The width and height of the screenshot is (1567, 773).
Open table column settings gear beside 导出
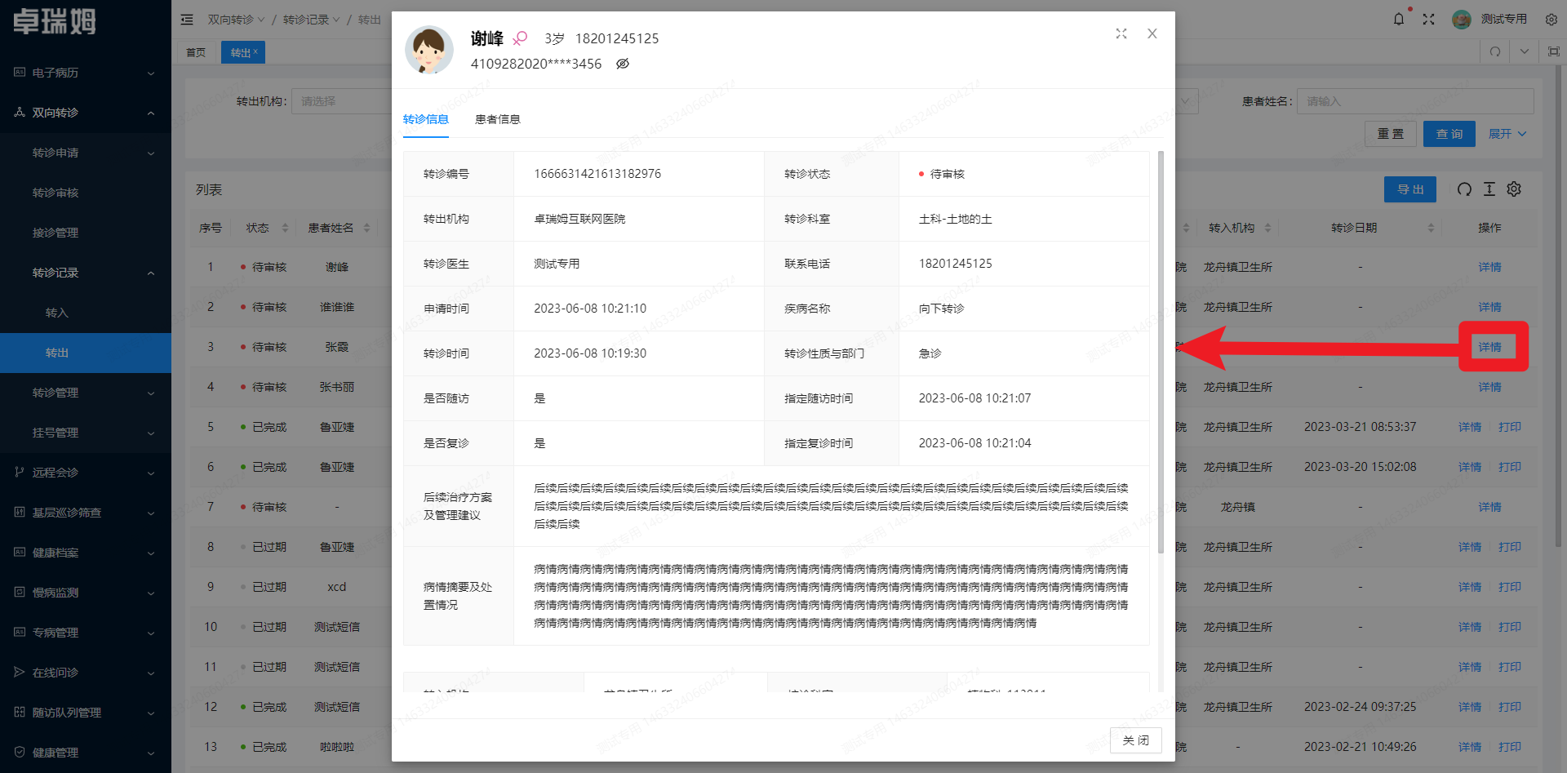click(1514, 189)
